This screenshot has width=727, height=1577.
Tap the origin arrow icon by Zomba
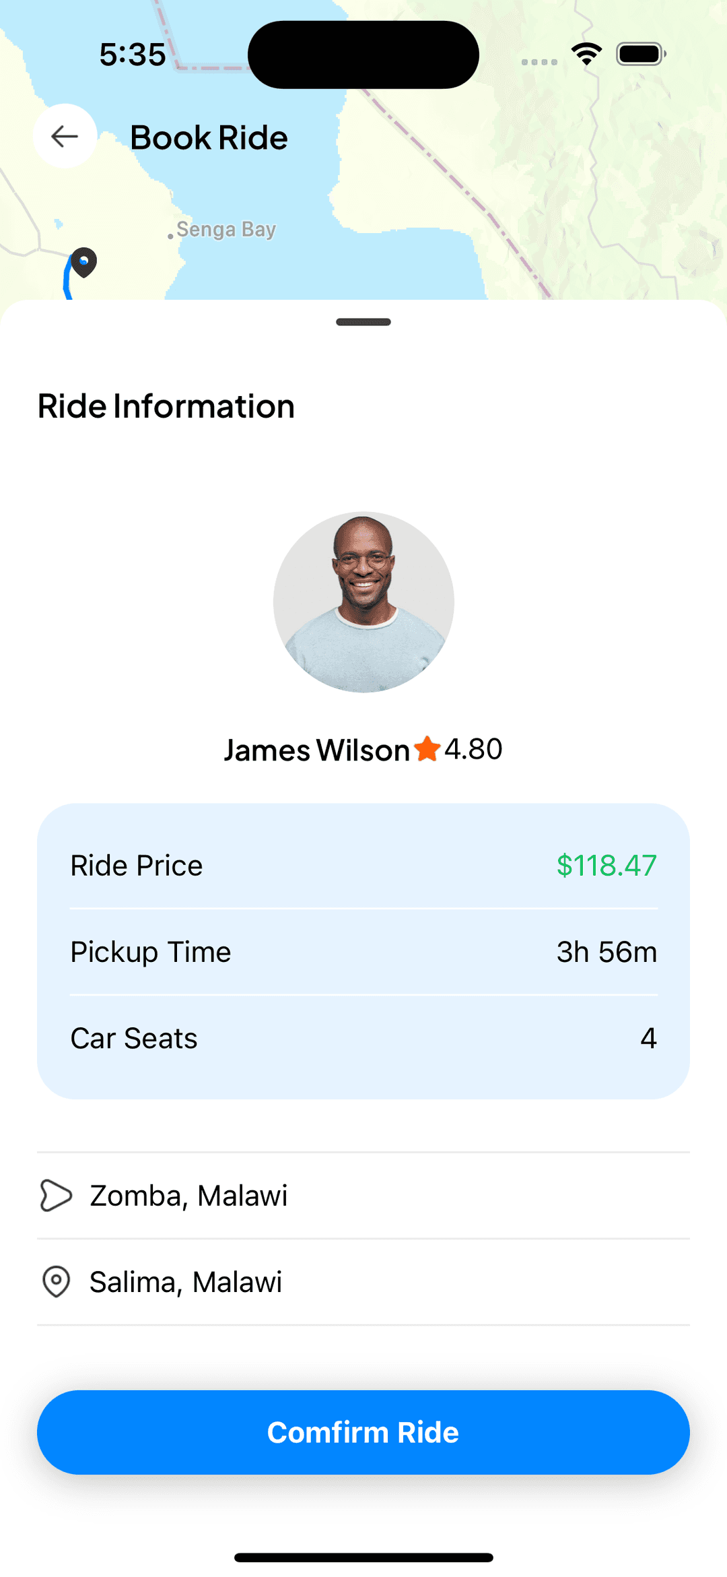56,1196
